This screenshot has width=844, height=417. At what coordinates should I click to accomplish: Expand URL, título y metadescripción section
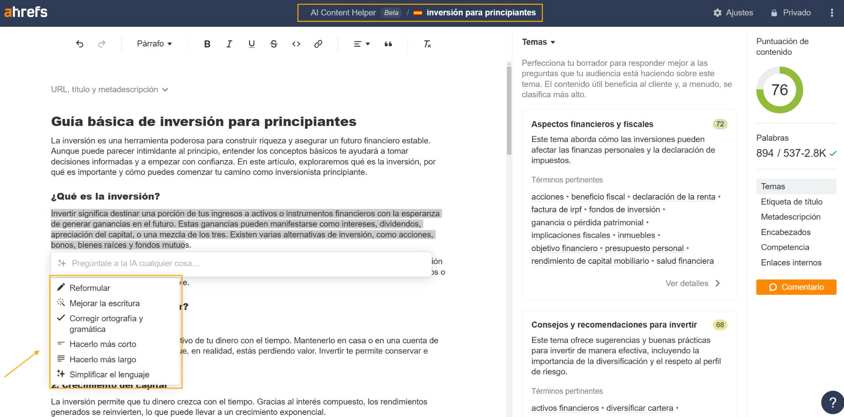click(x=109, y=89)
